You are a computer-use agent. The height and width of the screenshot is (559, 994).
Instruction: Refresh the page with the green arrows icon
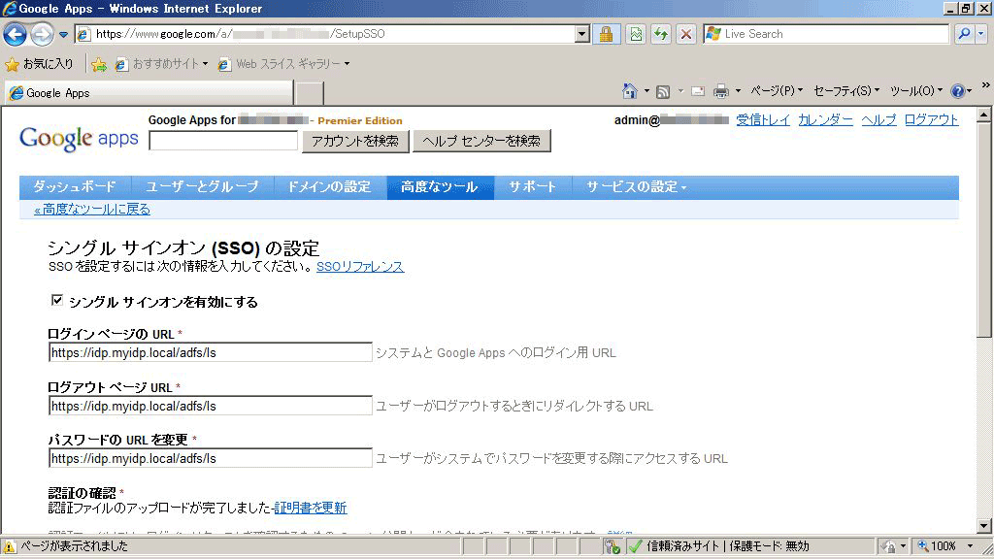660,34
